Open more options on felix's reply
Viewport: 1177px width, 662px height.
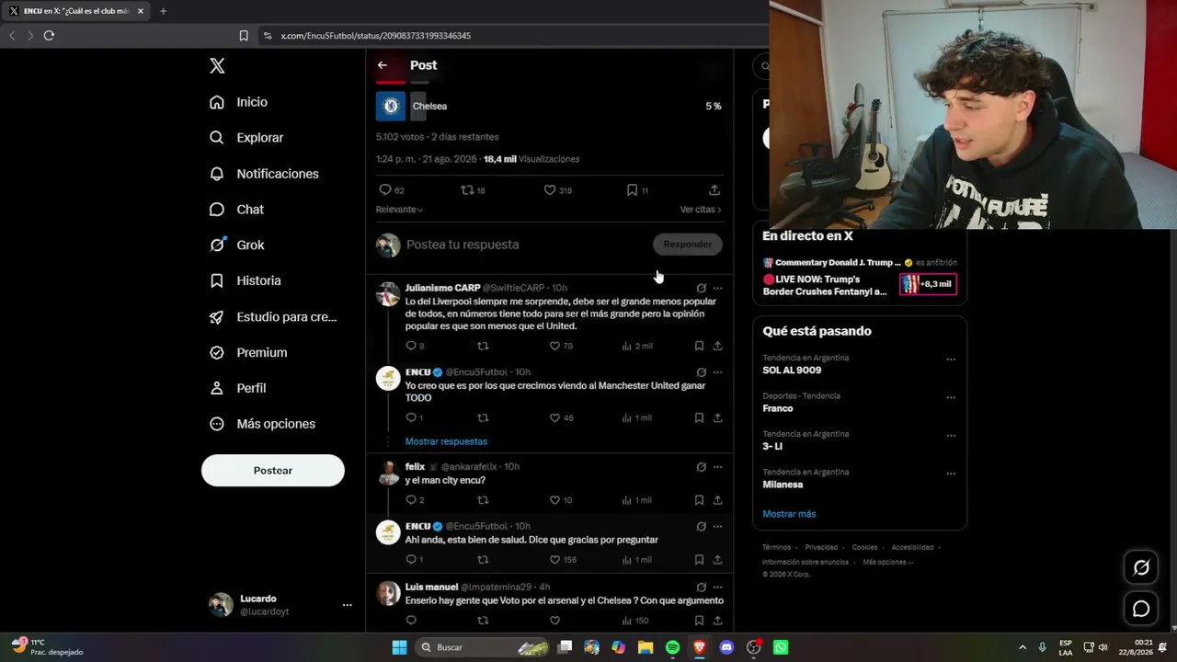[x=718, y=467]
